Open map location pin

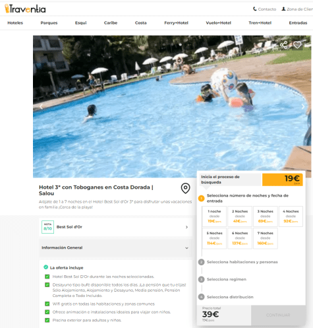[x=185, y=188]
